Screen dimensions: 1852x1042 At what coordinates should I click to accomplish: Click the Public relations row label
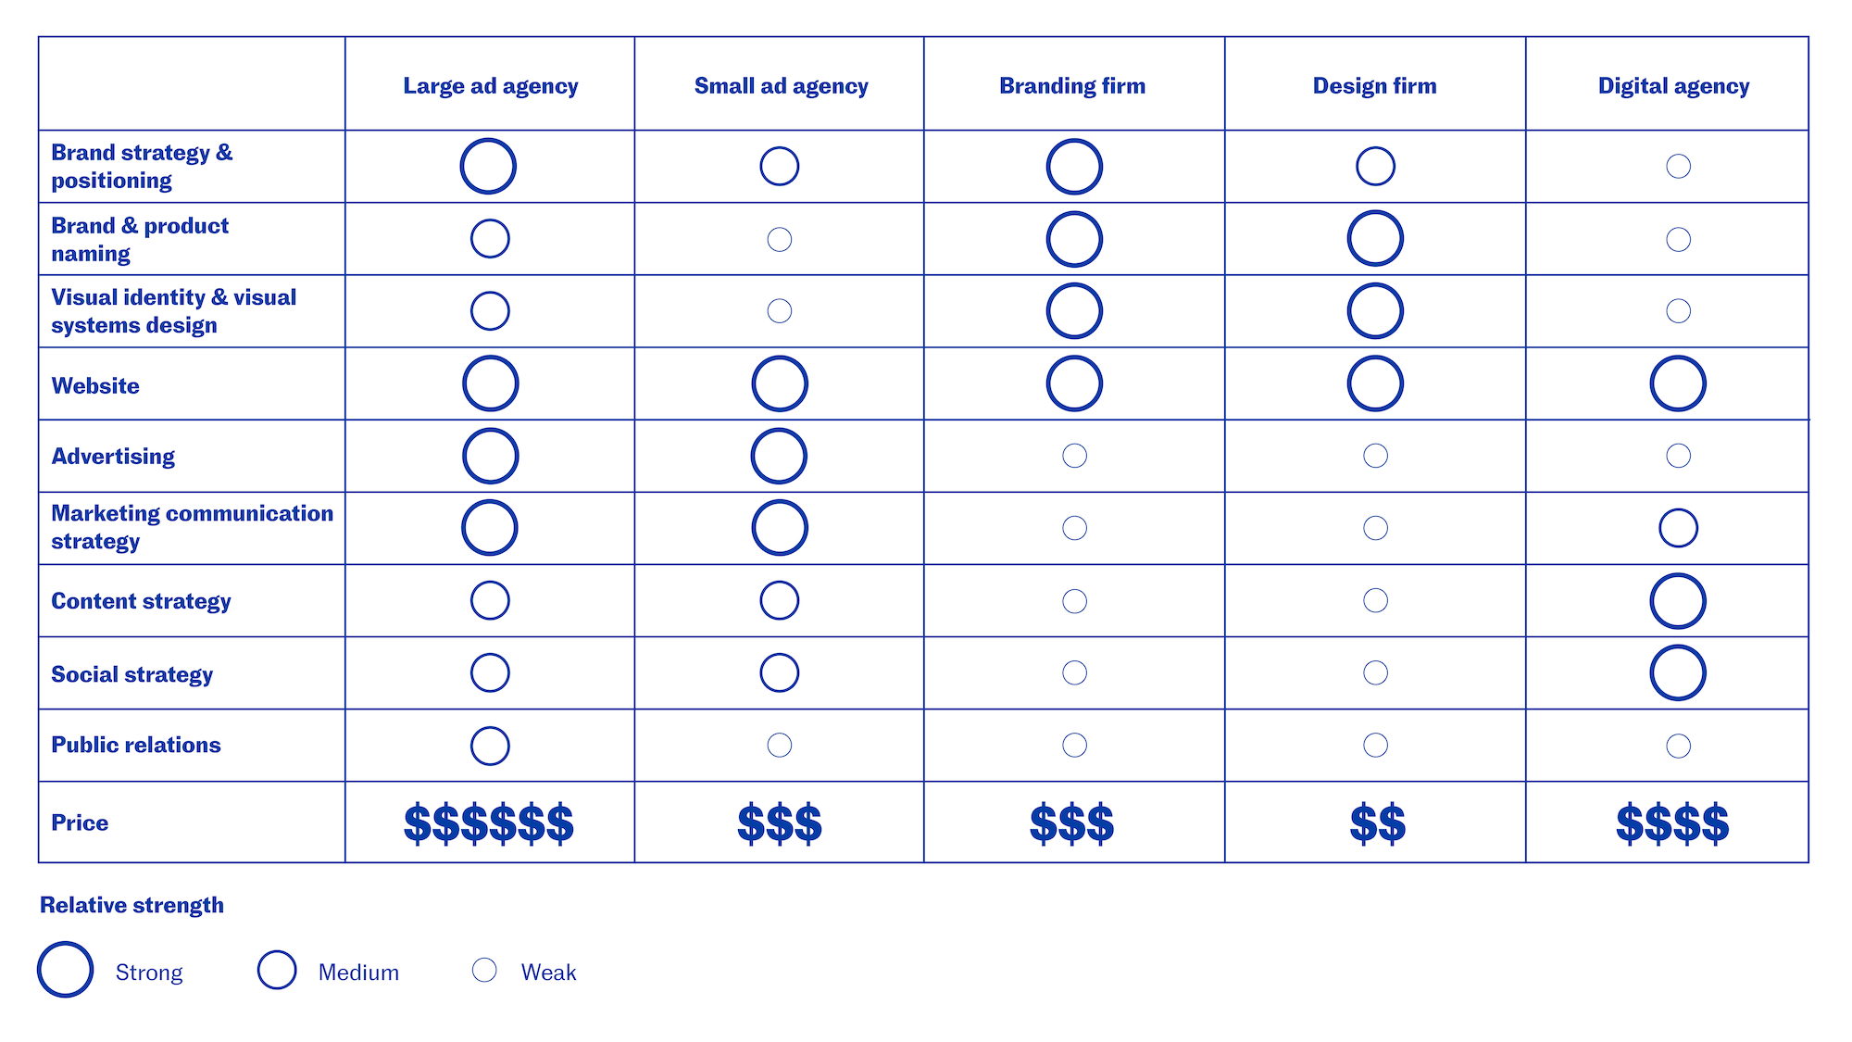click(136, 745)
